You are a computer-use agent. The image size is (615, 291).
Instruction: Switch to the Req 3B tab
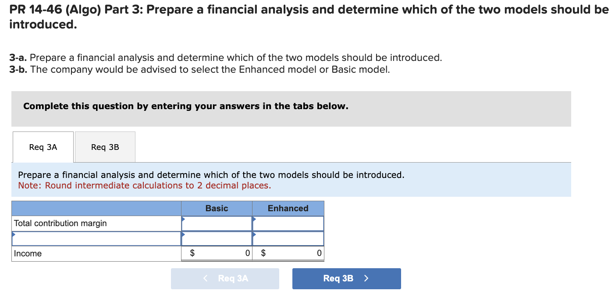105,147
